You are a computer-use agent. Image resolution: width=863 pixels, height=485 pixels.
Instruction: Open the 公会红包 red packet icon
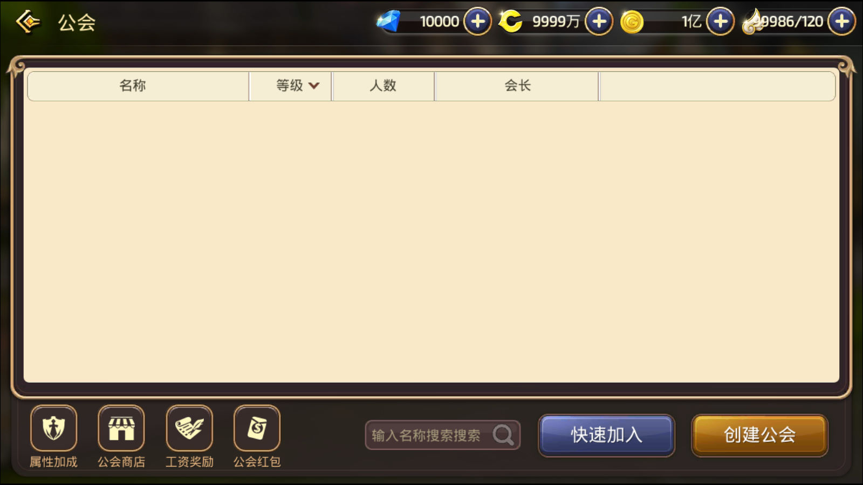257,428
